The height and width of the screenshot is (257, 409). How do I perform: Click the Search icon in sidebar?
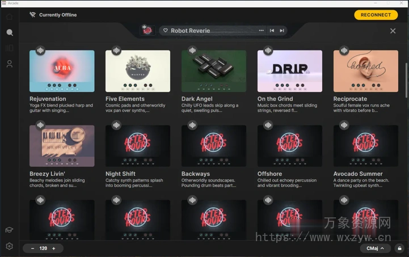click(9, 32)
